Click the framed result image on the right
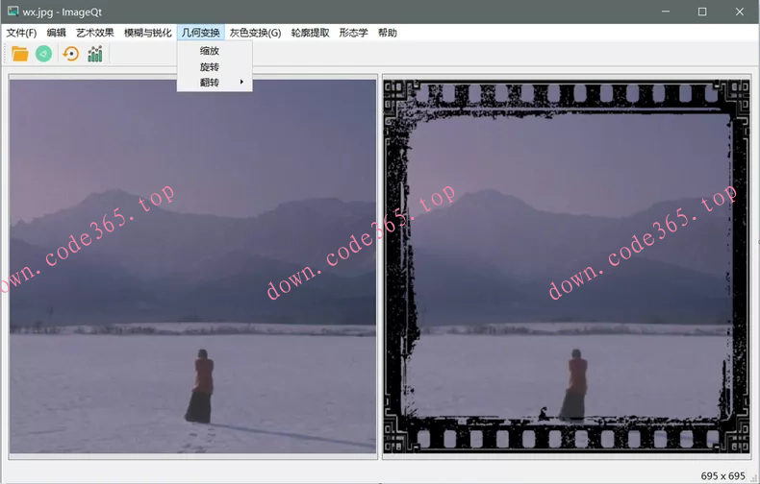Image resolution: width=760 pixels, height=484 pixels. [567, 266]
